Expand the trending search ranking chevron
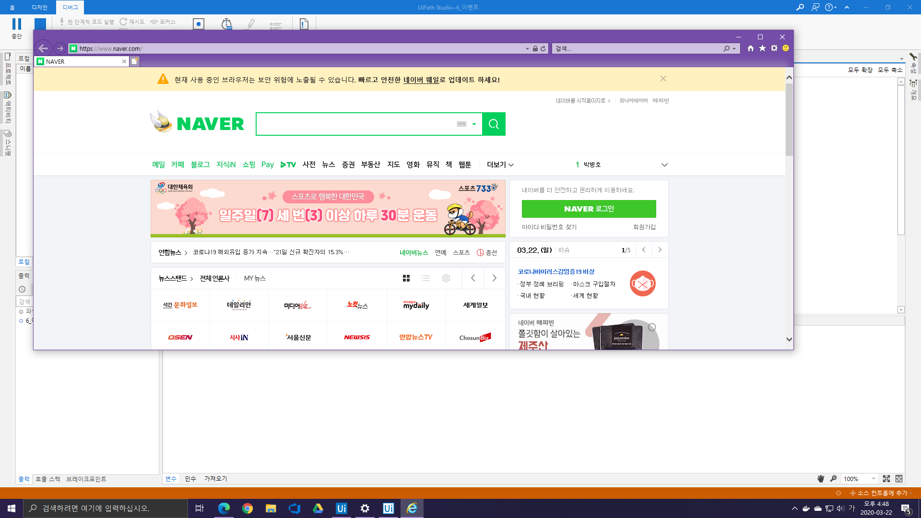921x518 pixels. pos(664,165)
